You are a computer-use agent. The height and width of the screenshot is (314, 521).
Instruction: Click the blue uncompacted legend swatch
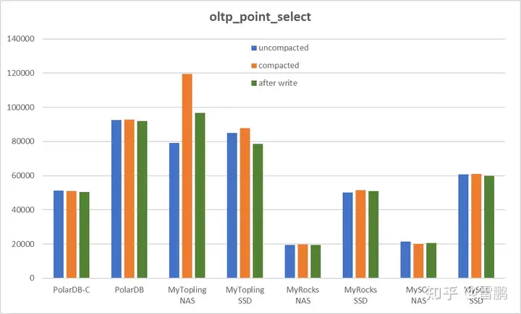coord(254,48)
